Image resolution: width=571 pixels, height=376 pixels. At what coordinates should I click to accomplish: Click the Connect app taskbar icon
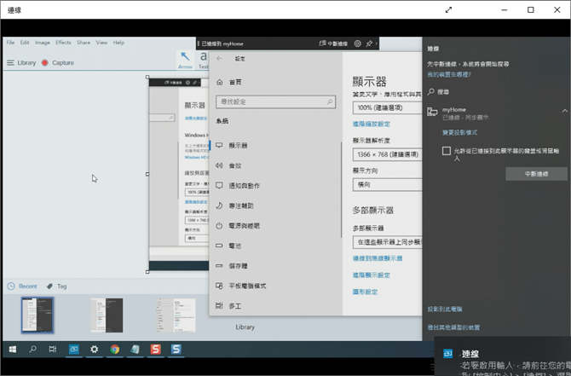click(x=74, y=350)
